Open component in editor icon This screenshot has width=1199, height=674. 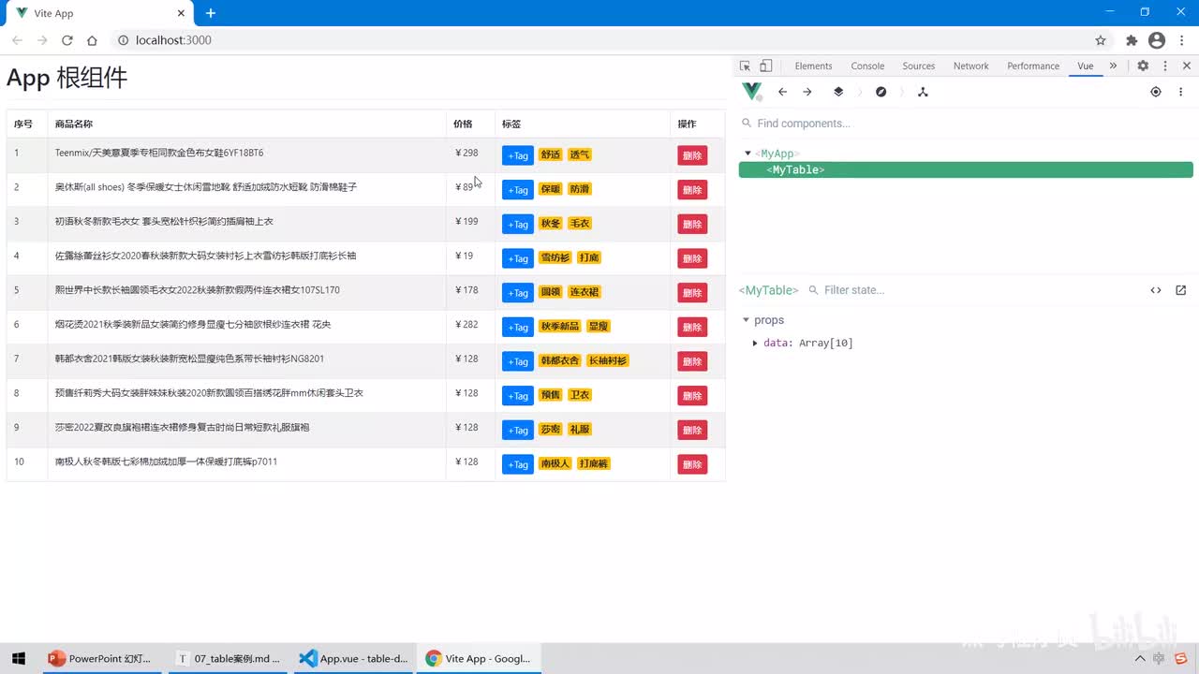1180,290
